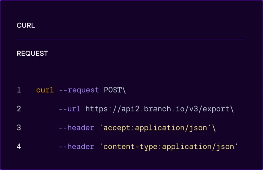The height and width of the screenshot is (170, 263).
Task: Click the REQUEST section label
Action: pos(32,53)
